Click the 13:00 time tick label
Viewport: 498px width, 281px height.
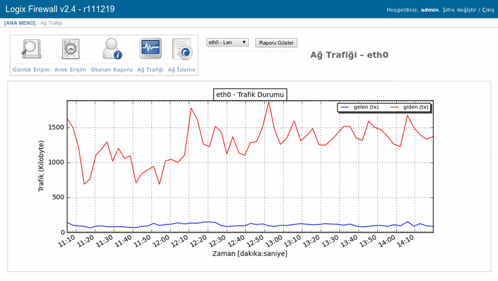click(274, 241)
